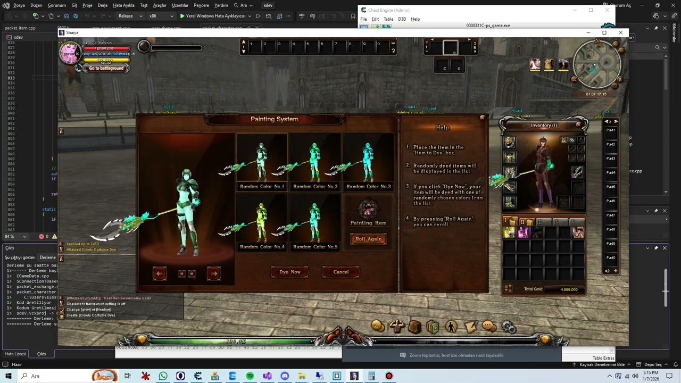681x383 pixels.
Task: Switch to inventory bag tab IV
Action: (x=560, y=222)
